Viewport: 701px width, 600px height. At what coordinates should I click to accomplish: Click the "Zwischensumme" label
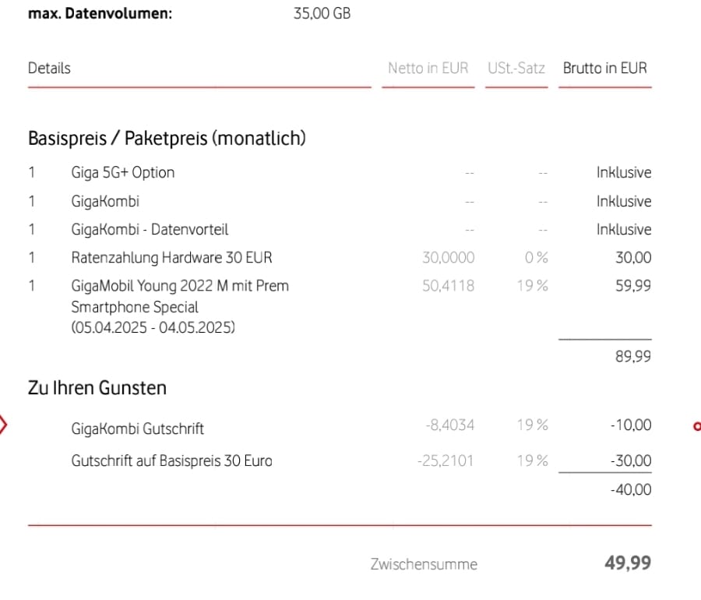pos(424,564)
